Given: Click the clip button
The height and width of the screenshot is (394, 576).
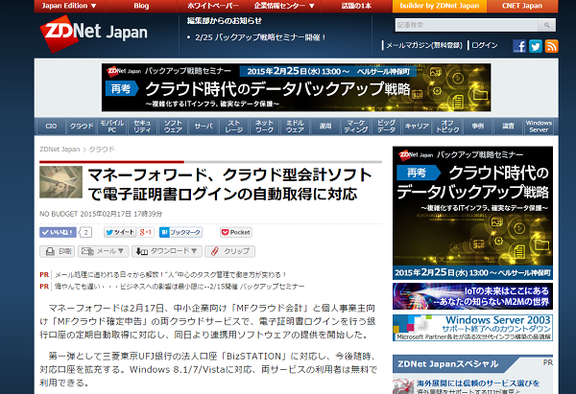Looking at the screenshot, I should click(230, 251).
